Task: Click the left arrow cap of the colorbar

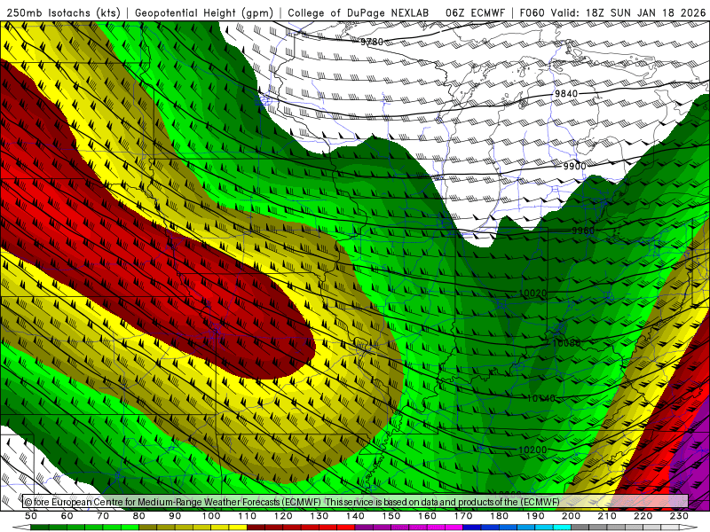Action: click(21, 526)
